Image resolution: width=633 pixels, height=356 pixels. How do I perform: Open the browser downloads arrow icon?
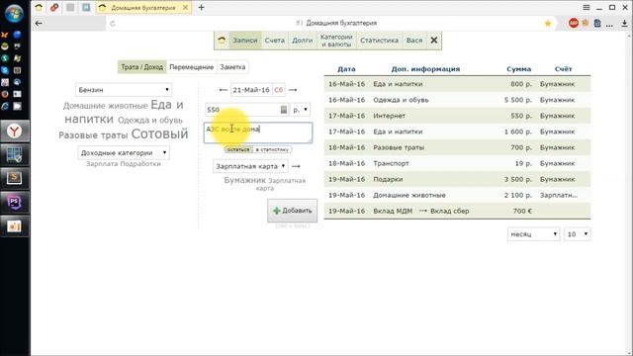click(x=624, y=24)
